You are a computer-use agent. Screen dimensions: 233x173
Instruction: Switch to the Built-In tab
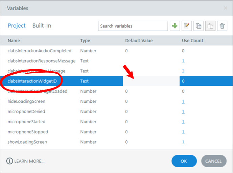tap(42, 26)
